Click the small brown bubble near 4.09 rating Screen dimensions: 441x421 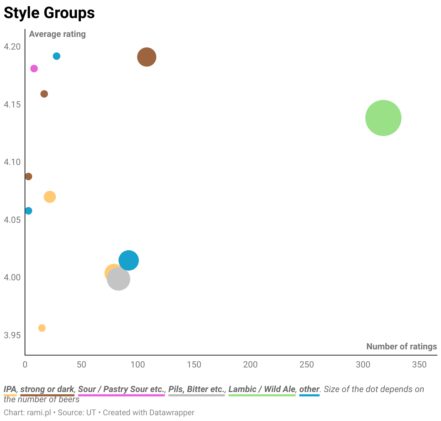(28, 177)
